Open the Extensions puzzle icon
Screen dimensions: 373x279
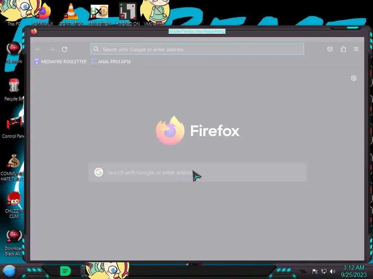click(343, 49)
